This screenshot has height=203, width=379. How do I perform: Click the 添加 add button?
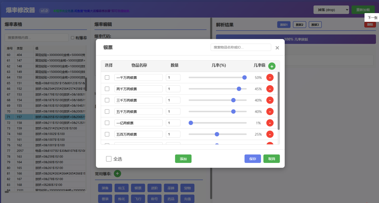click(x=183, y=158)
